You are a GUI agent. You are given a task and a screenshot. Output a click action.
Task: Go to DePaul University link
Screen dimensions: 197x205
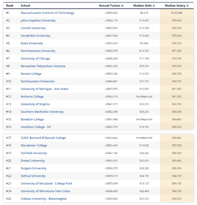click(x=33, y=176)
